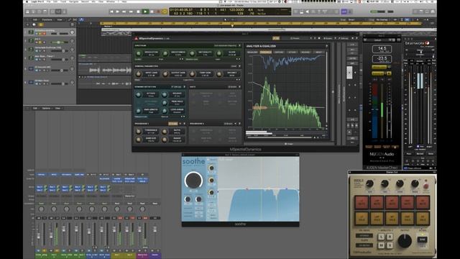Collapse the Dynamic Detection section arrow
460x259 pixels.
point(185,87)
